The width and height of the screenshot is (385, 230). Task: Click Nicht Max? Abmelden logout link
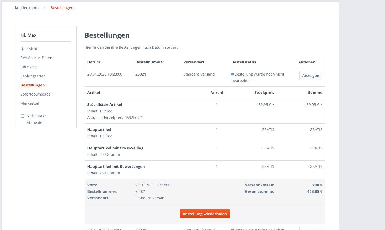(36, 119)
